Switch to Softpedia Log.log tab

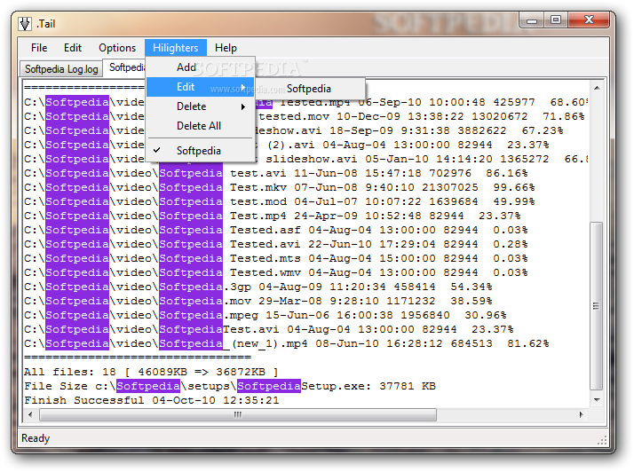point(61,69)
